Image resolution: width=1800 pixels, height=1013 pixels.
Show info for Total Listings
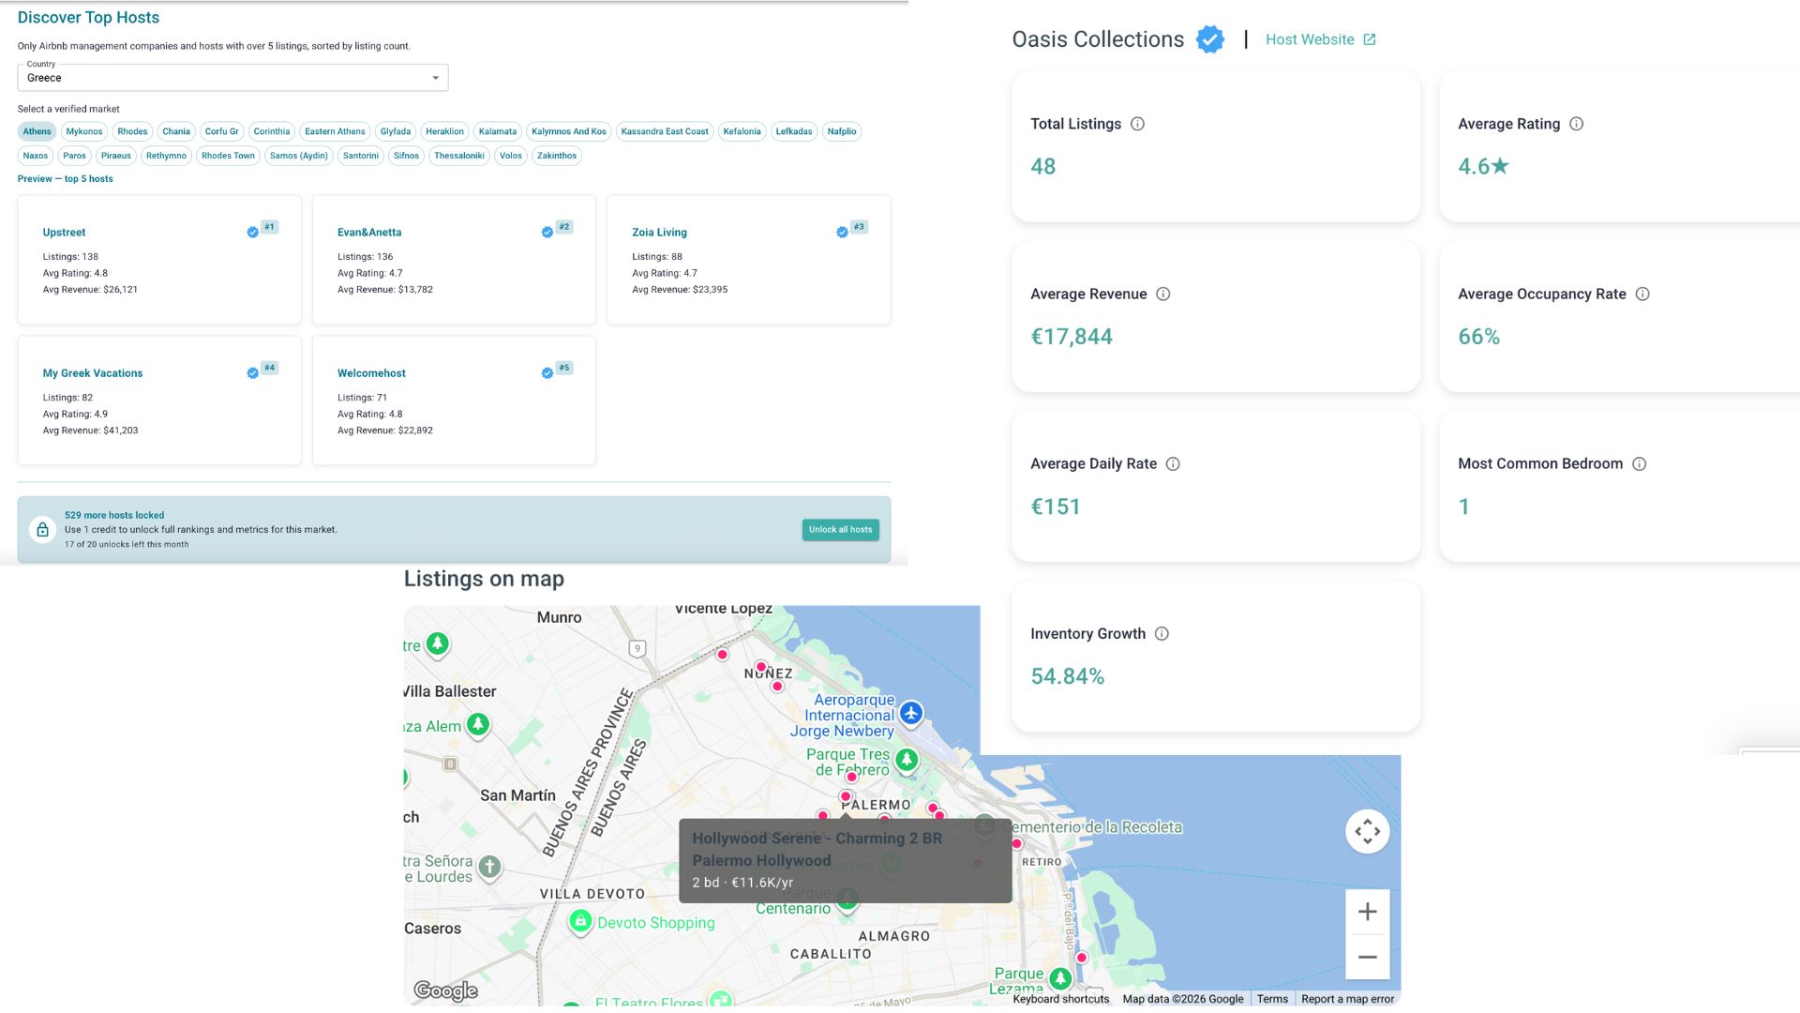pyautogui.click(x=1137, y=124)
